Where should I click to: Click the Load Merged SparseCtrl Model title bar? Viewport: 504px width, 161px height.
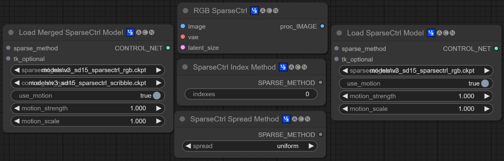click(71, 32)
